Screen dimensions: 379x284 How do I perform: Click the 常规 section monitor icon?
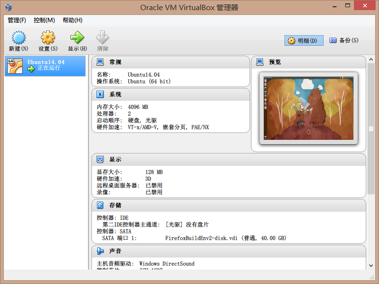100,62
